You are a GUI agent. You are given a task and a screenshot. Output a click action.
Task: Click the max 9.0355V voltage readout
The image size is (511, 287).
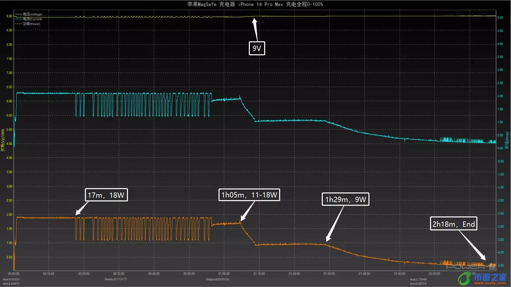pos(11,279)
